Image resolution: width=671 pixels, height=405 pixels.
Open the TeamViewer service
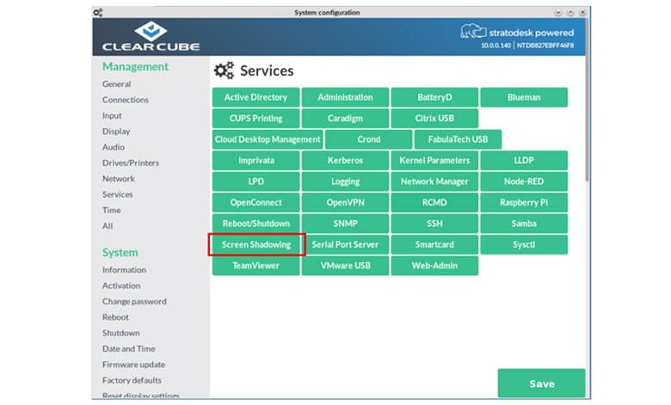click(255, 266)
